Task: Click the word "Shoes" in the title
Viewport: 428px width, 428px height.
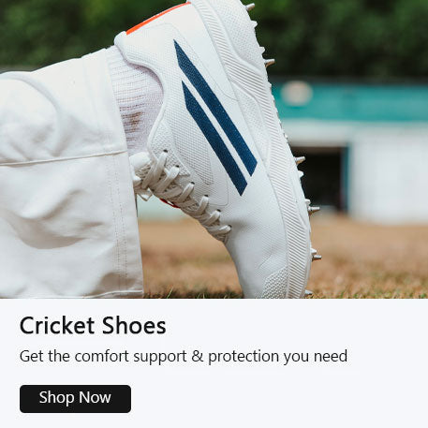Action: (134, 326)
